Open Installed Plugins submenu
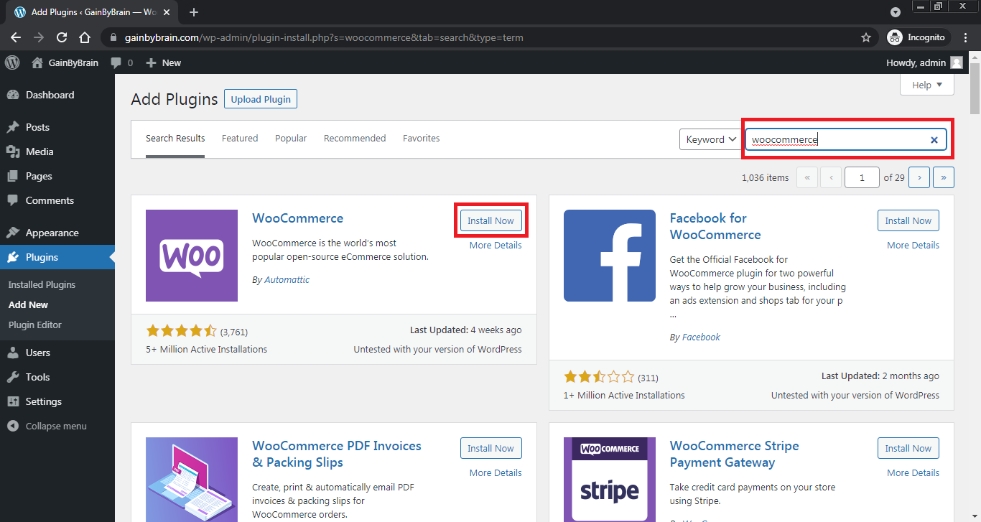The image size is (981, 522). click(x=42, y=284)
